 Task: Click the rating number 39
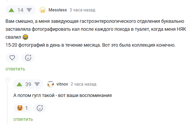[x=28, y=84]
